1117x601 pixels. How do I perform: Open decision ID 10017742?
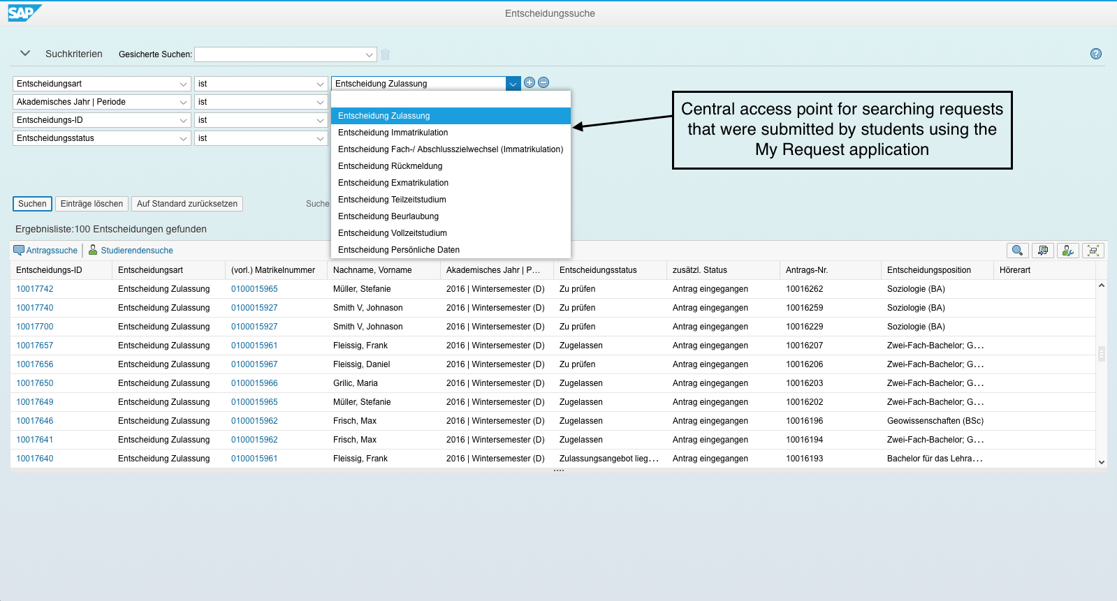(x=35, y=289)
